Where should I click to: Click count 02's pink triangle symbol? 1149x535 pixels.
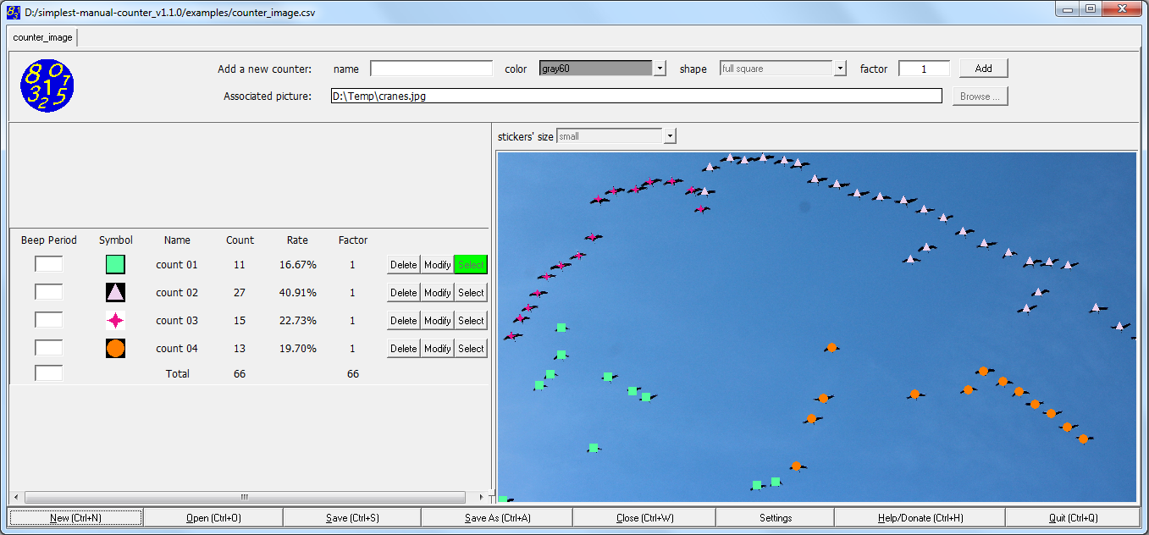click(114, 292)
